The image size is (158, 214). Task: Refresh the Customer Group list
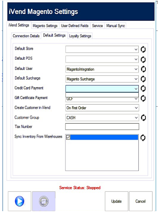pyautogui.click(x=143, y=118)
